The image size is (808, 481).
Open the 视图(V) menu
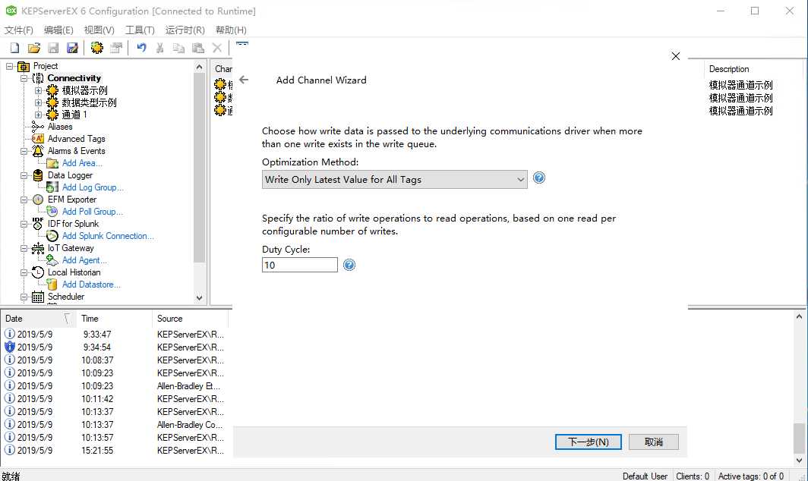pyautogui.click(x=99, y=30)
